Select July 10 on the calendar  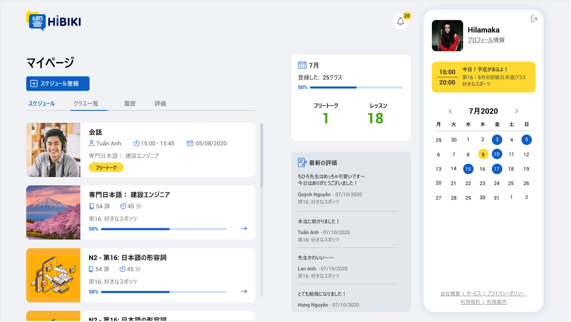(x=496, y=154)
